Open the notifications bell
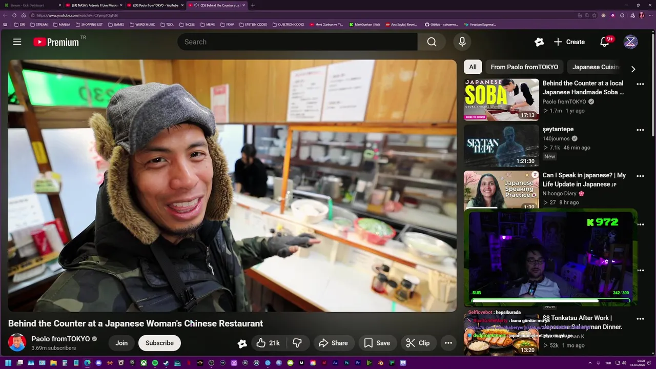This screenshot has width=656, height=369. coord(605,42)
